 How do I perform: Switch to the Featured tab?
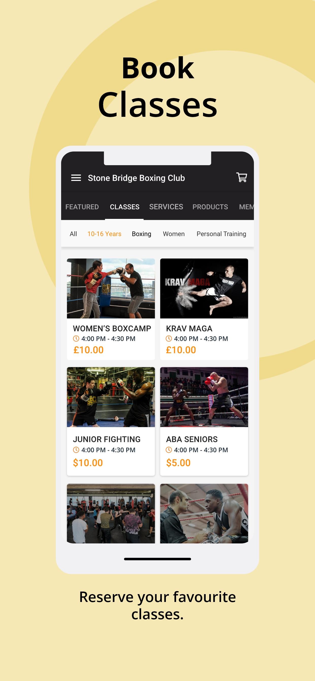tap(82, 207)
